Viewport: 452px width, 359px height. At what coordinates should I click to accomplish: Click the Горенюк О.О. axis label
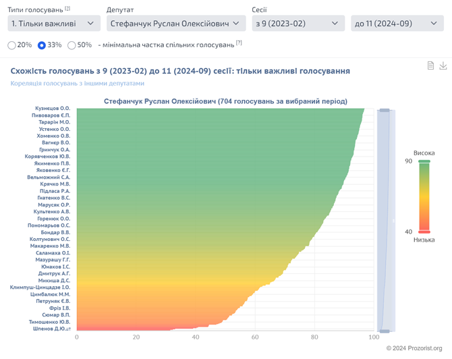(x=54, y=219)
